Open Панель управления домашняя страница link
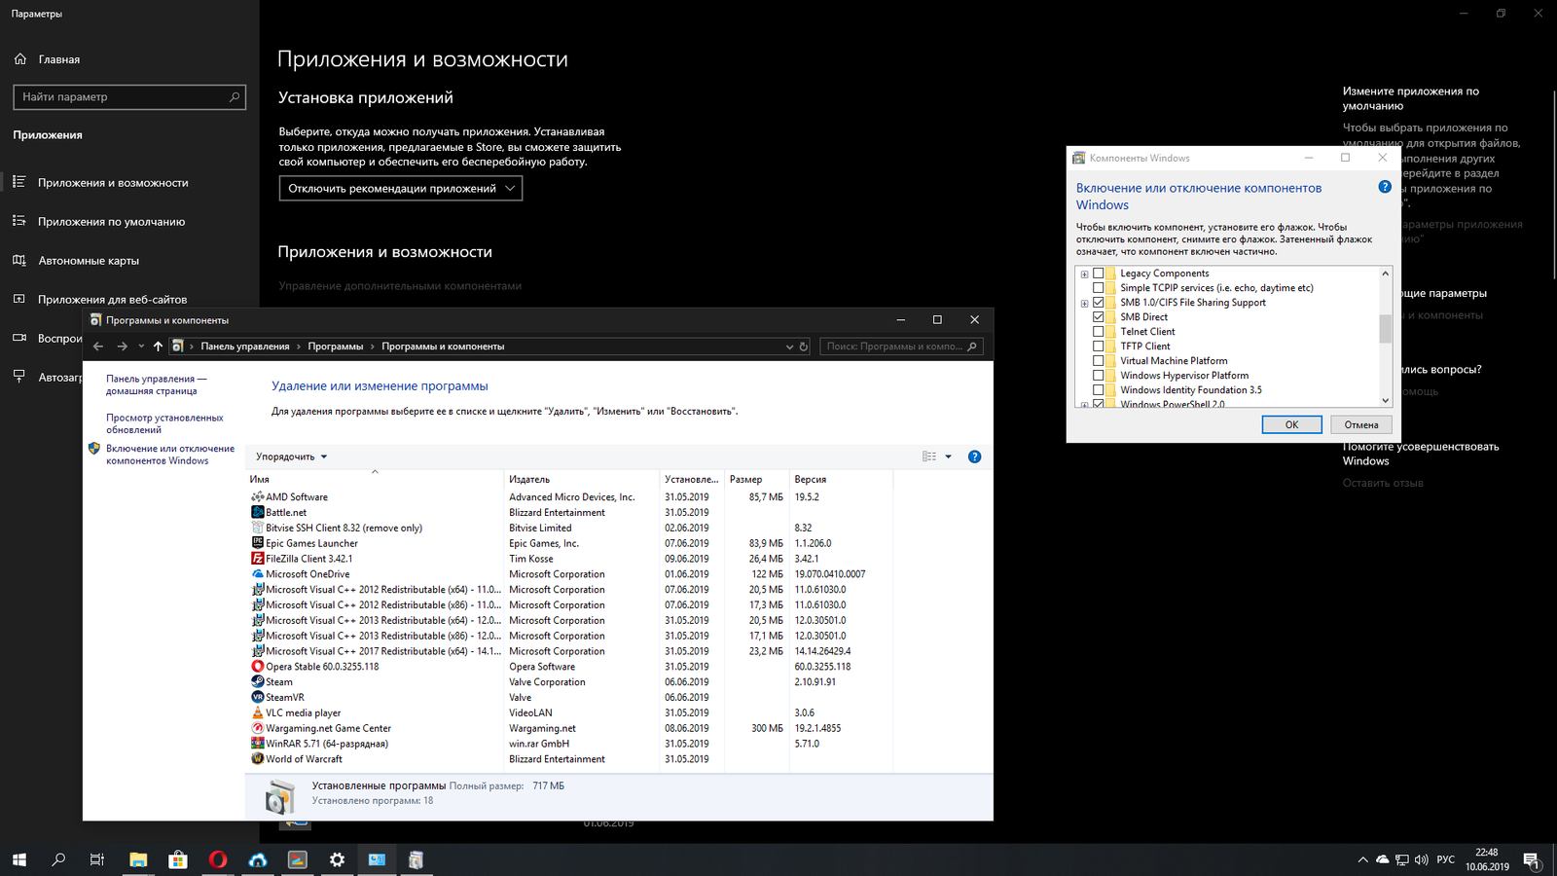Viewport: 1557px width, 876px height. [156, 384]
